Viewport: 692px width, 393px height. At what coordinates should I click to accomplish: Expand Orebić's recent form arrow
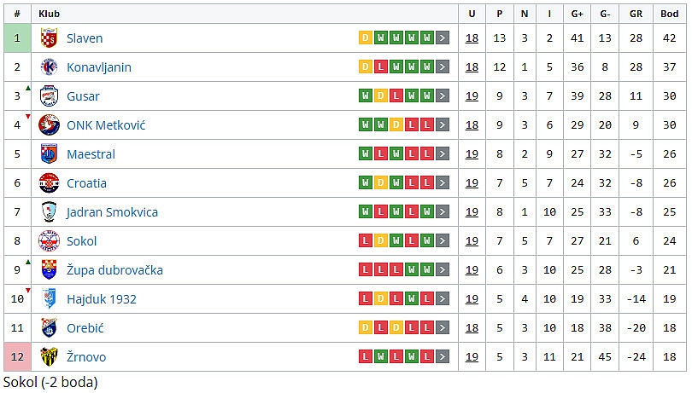pos(443,328)
